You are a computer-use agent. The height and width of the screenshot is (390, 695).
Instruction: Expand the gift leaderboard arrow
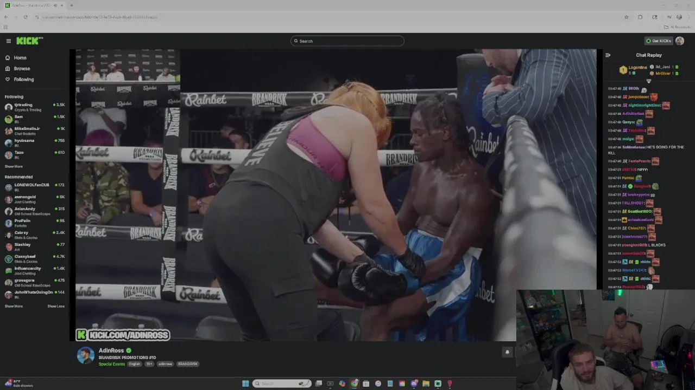[648, 81]
